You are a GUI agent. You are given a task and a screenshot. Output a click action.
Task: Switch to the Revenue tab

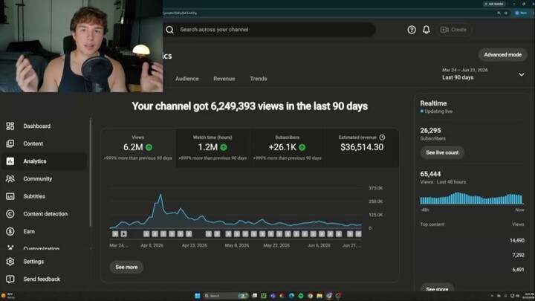(224, 79)
